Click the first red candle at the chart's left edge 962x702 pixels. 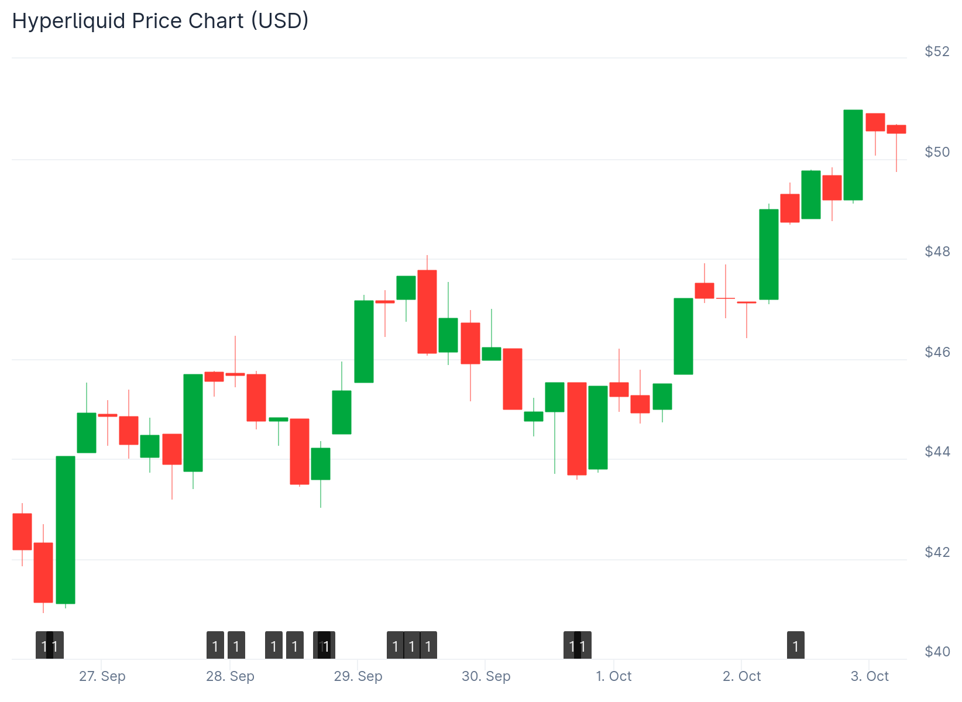(x=22, y=531)
